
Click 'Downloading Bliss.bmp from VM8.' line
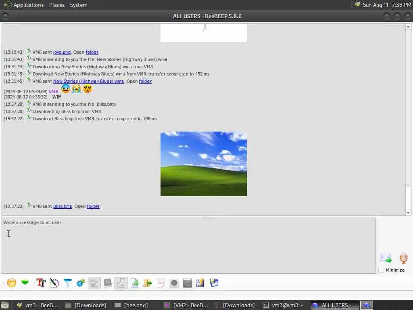pos(67,111)
